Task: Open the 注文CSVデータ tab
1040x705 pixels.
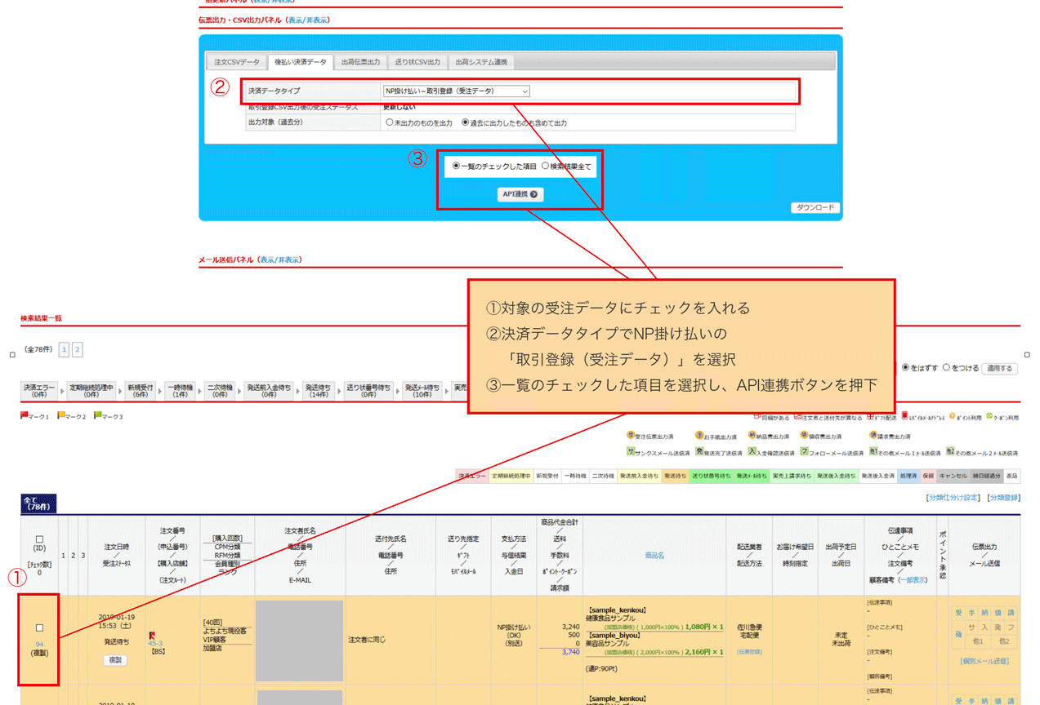Action: pos(237,62)
